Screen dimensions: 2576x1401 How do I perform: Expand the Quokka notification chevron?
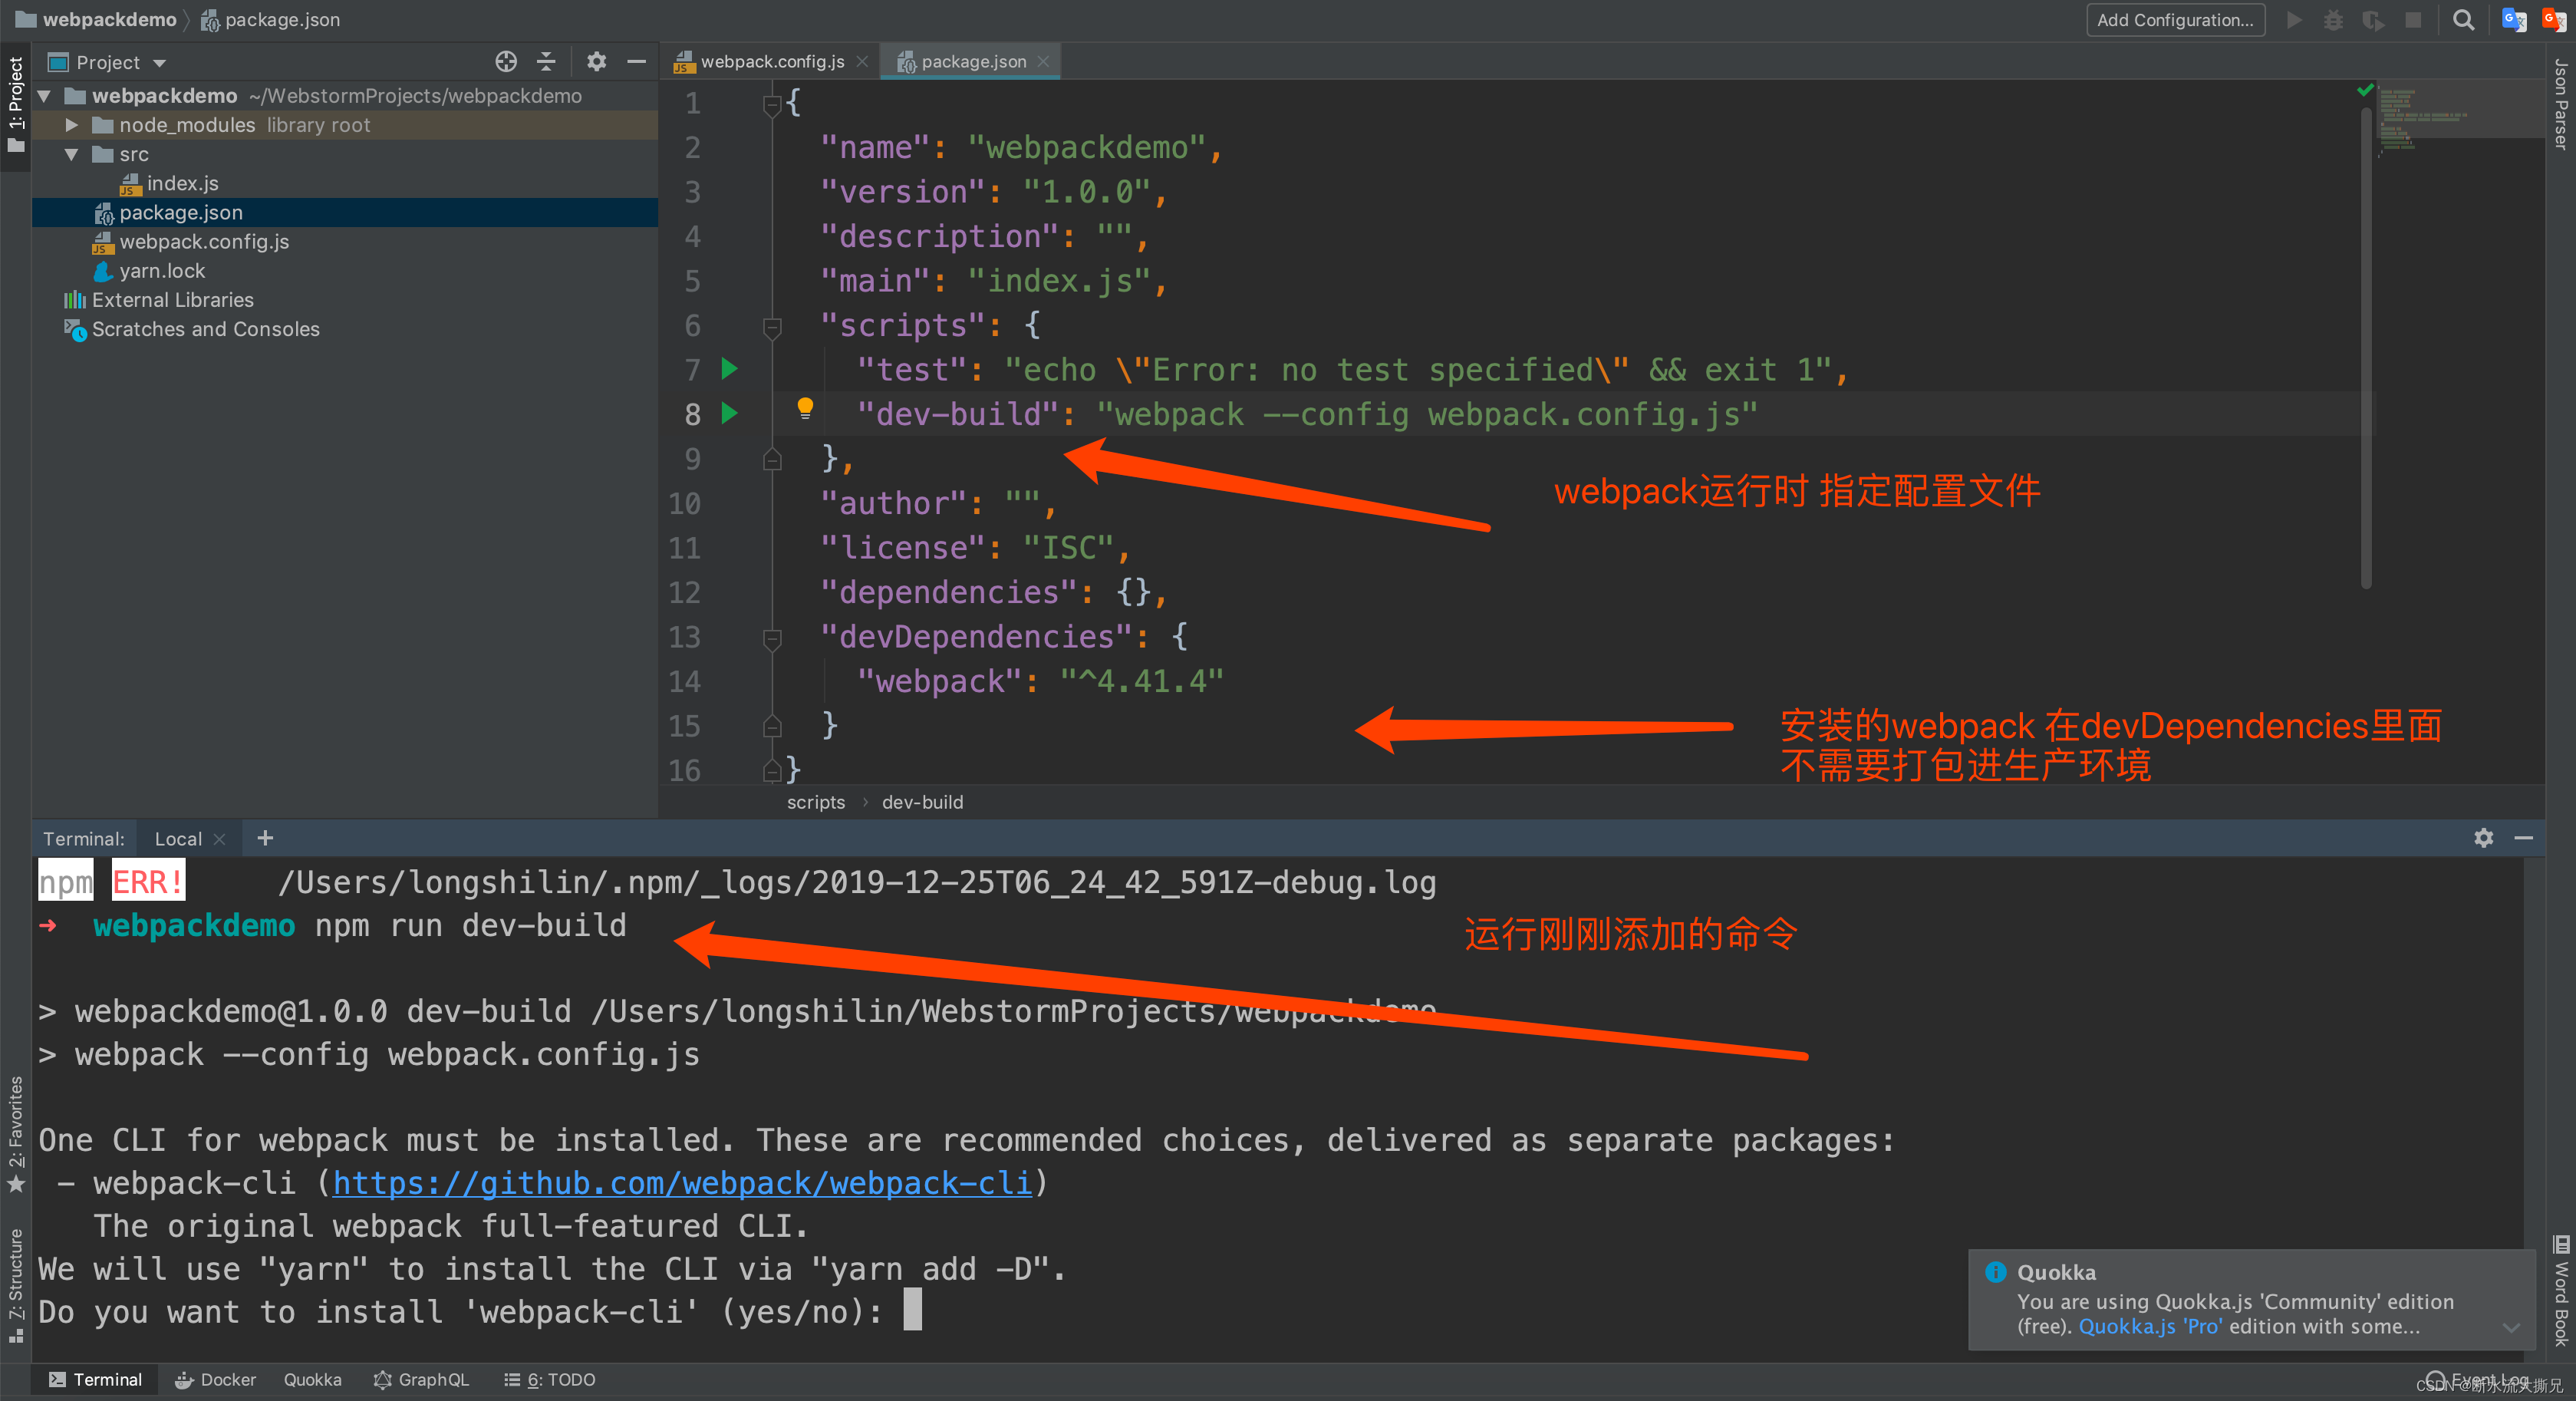point(2511,1328)
